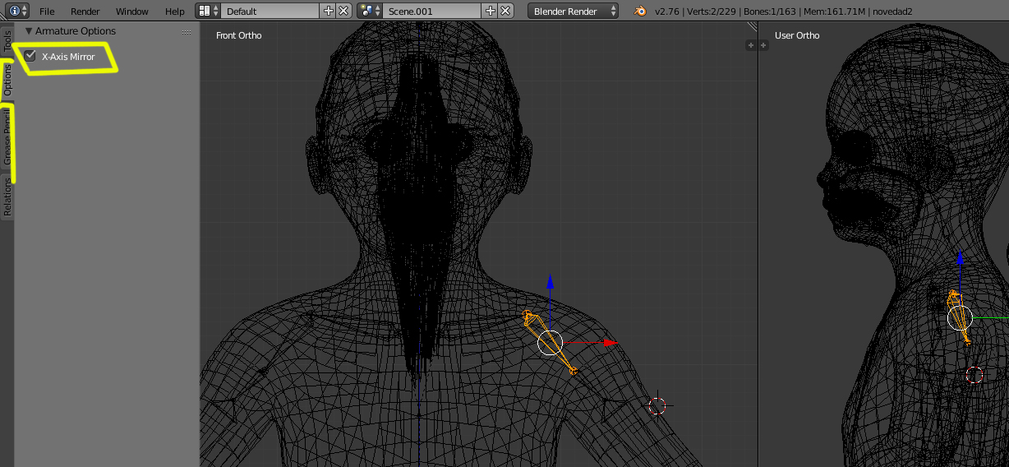Open the Blender Render engine dropdown

[x=574, y=11]
